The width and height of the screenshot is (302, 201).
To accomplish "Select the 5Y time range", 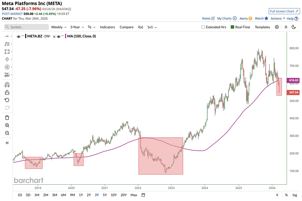I will coord(105,195).
